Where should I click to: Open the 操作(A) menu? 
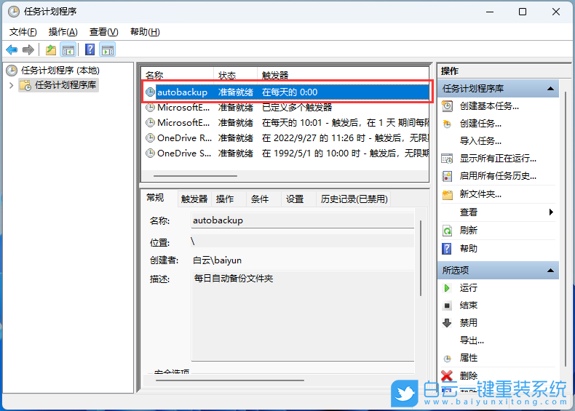(63, 32)
